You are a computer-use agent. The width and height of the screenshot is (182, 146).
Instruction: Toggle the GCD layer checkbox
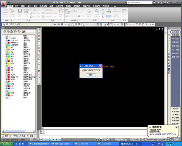(6, 61)
